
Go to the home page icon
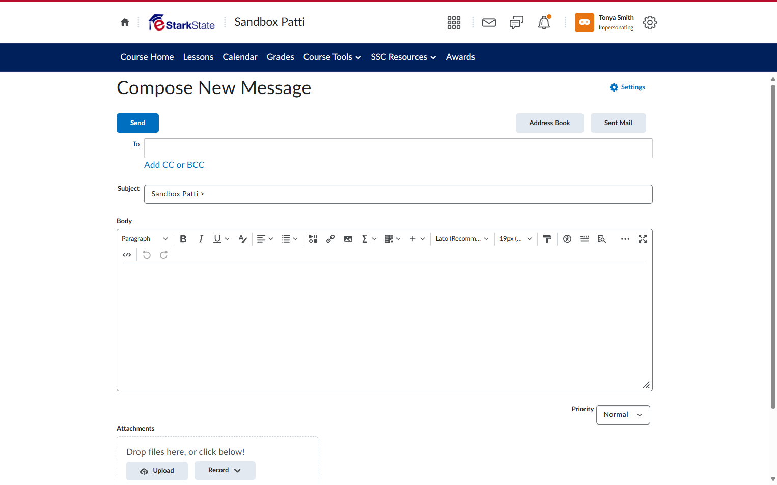(125, 22)
